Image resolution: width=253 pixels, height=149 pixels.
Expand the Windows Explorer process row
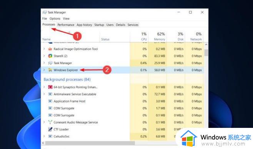[44, 70]
